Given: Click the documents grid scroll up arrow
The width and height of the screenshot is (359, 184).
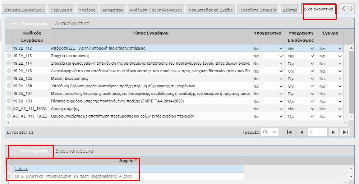Looking at the screenshot, I should tap(351, 48).
